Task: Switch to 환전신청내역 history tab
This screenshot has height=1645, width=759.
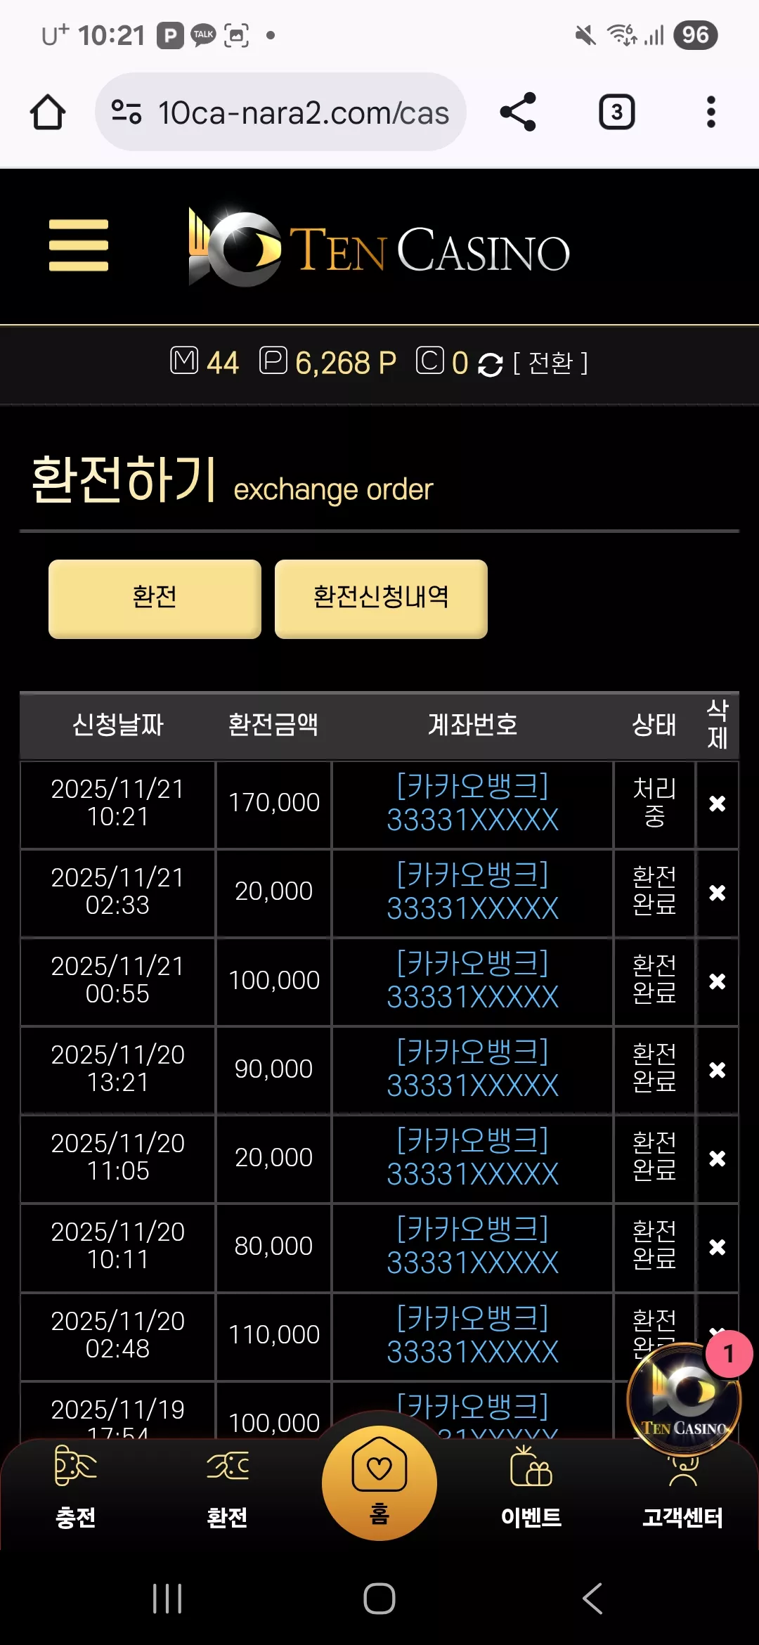Action: 381,599
